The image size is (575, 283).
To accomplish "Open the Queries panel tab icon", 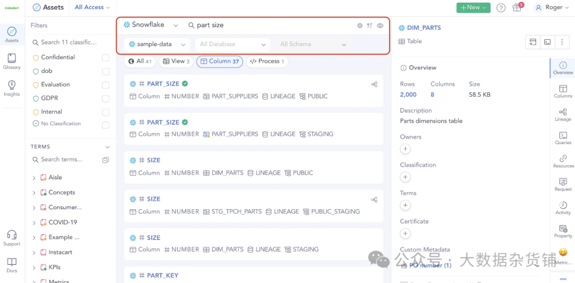I will [563, 138].
